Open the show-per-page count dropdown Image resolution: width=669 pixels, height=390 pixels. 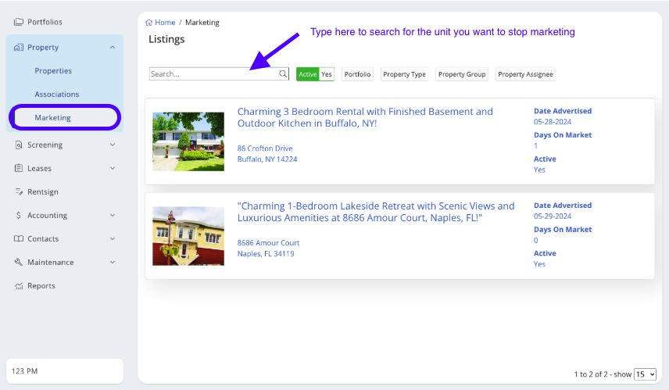pyautogui.click(x=645, y=374)
